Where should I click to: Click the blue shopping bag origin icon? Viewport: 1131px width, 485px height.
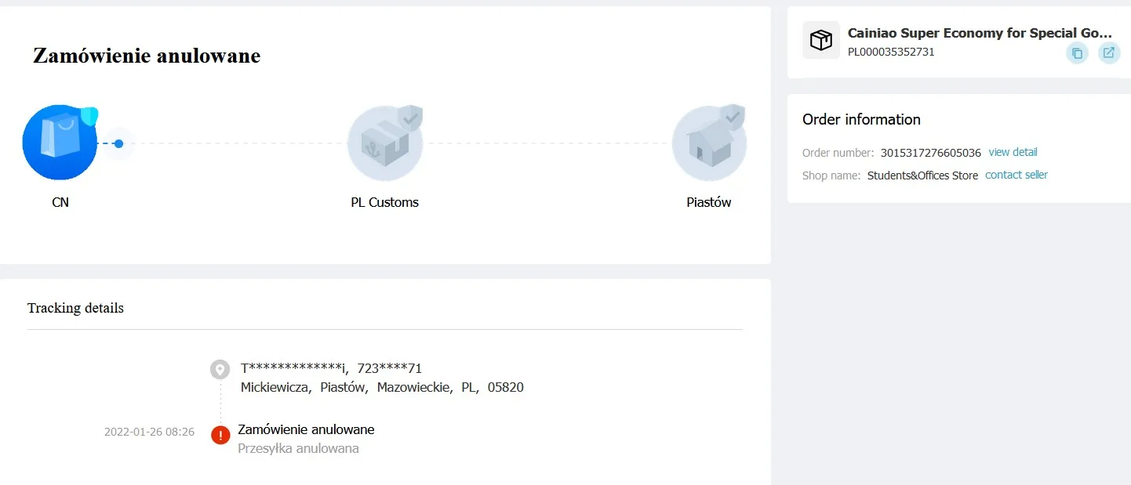60,143
